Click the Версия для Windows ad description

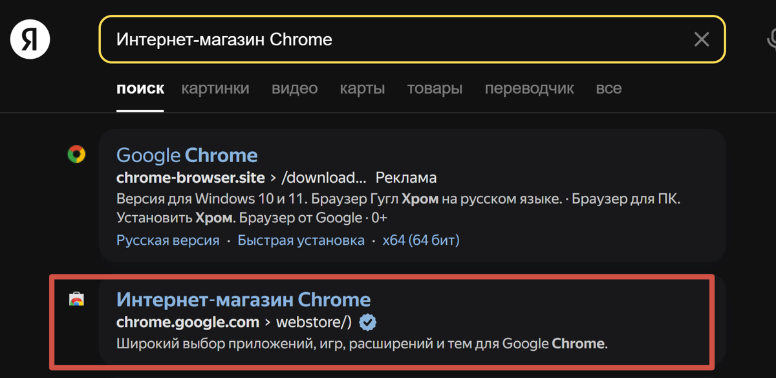398,207
